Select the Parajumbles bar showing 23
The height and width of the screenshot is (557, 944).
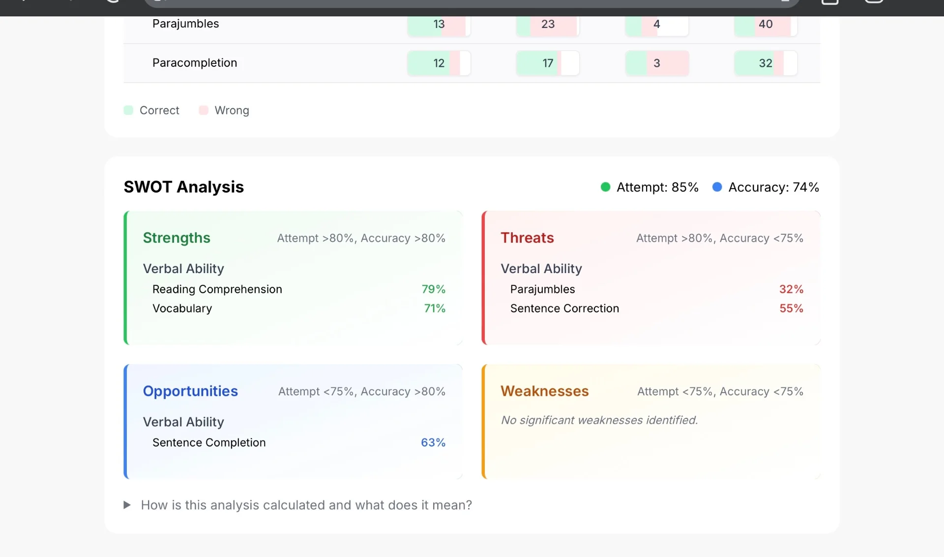tap(548, 25)
